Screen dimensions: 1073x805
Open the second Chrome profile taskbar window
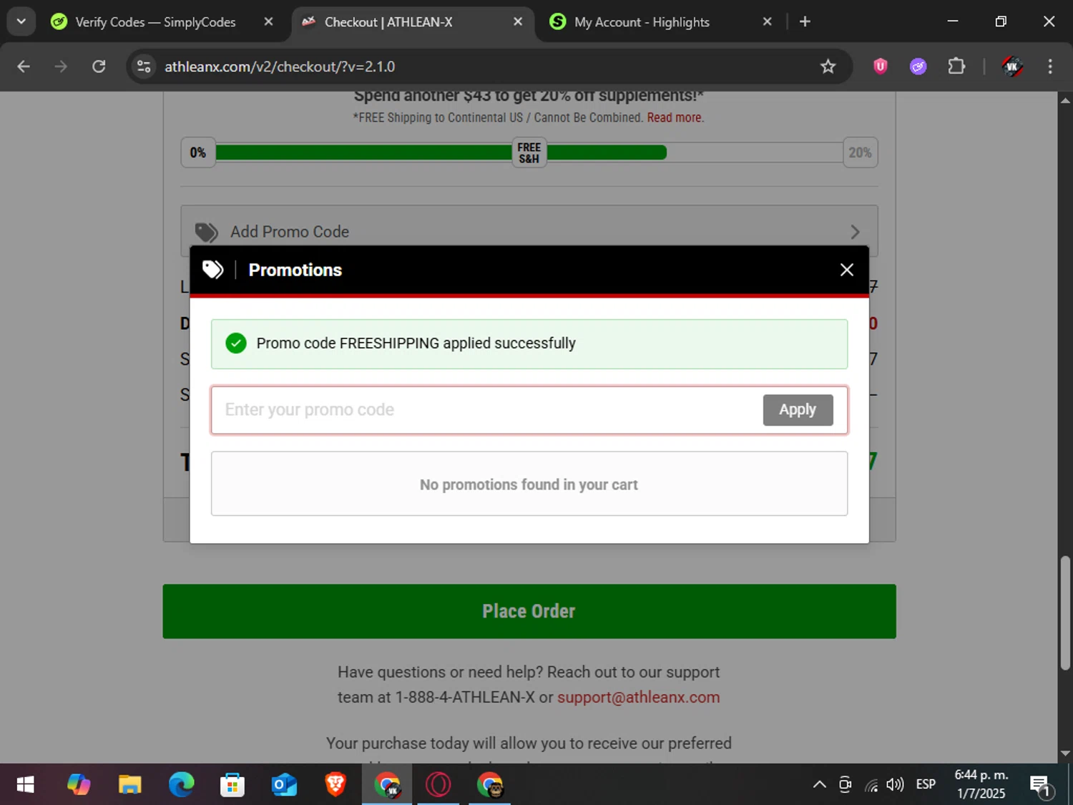pyautogui.click(x=490, y=785)
